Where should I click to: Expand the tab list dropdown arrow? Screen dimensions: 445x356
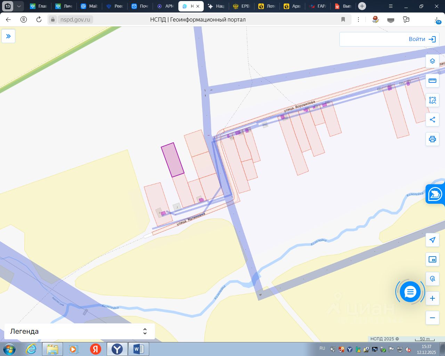(x=19, y=6)
